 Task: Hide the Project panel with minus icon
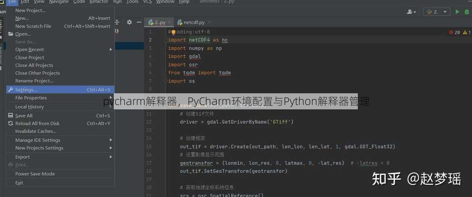click(x=139, y=22)
